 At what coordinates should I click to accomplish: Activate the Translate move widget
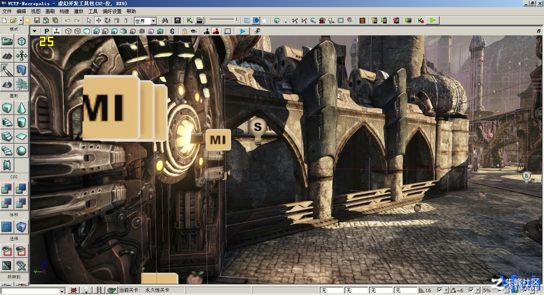[x=98, y=21]
